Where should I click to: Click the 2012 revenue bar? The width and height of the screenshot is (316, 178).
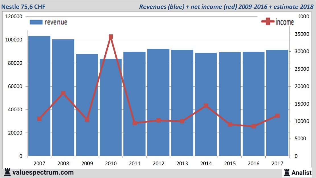(x=158, y=102)
